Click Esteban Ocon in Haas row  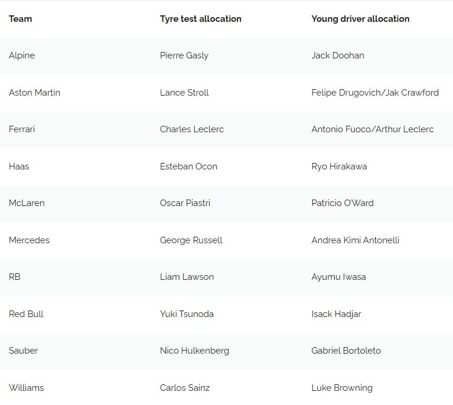pyautogui.click(x=188, y=166)
